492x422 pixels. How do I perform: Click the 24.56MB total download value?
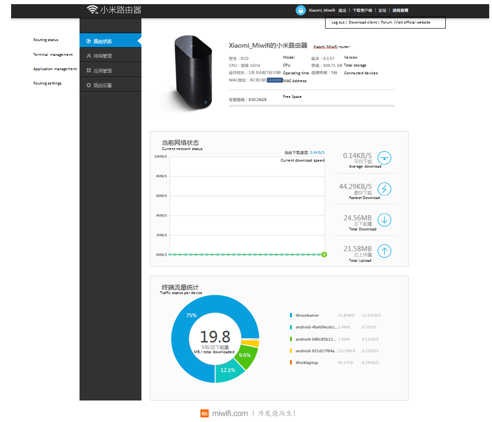click(357, 218)
